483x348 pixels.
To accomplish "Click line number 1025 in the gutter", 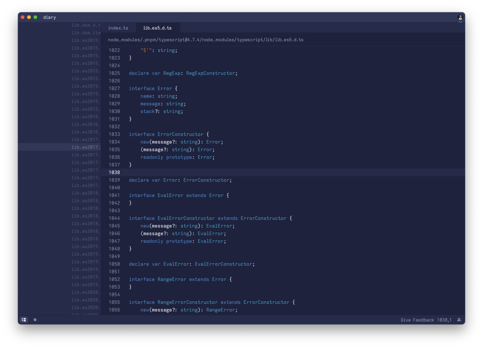I will 114,73.
